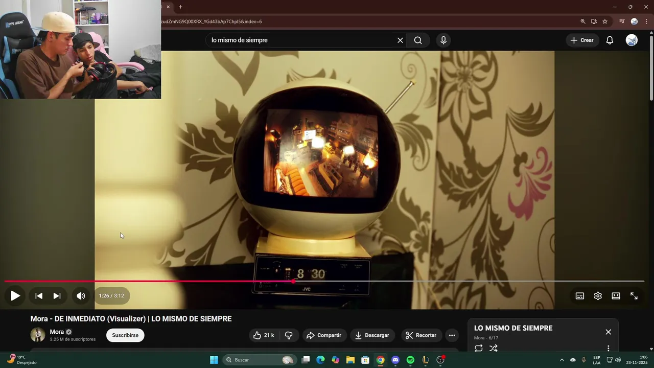Viewport: 654px width, 368px height.
Task: Seek on the red video progress bar
Action: point(324,281)
